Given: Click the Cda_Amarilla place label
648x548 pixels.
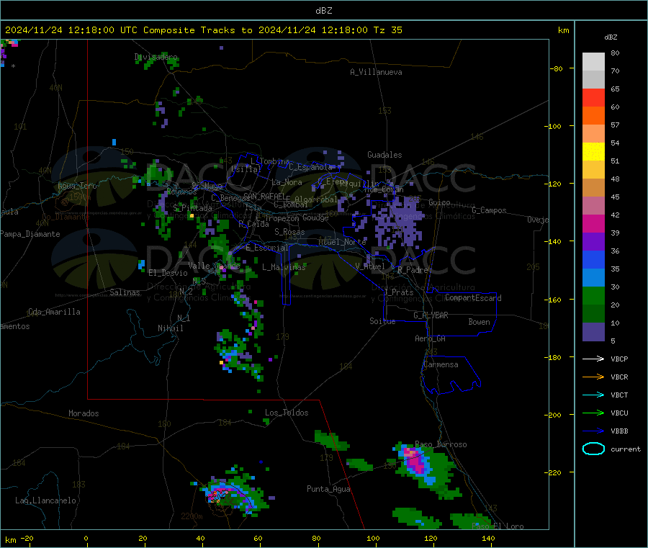Looking at the screenshot, I should pos(54,312).
